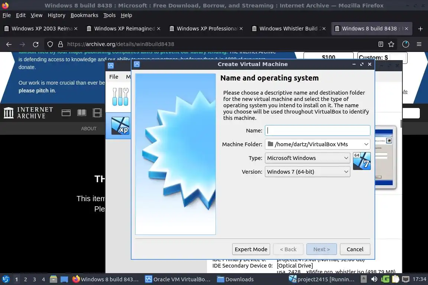Open the Internet Archive texts book icon

tap(82, 113)
